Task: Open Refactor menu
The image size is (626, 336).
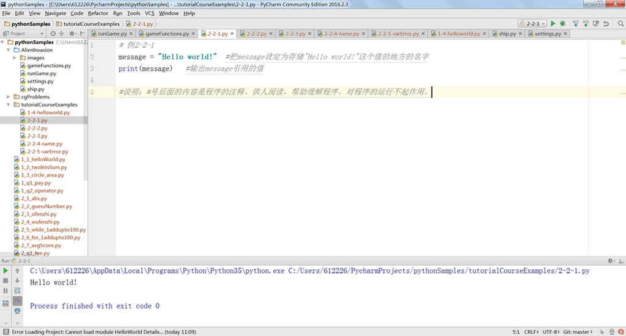Action: tap(98, 13)
